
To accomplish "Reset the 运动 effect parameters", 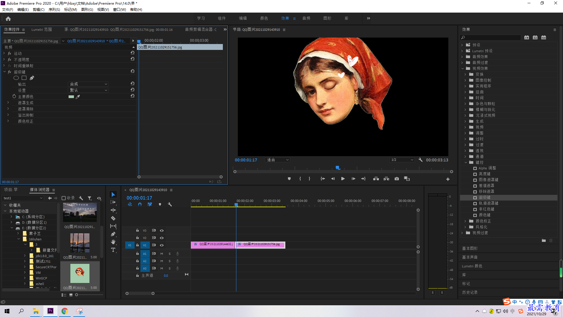I will click(x=133, y=53).
